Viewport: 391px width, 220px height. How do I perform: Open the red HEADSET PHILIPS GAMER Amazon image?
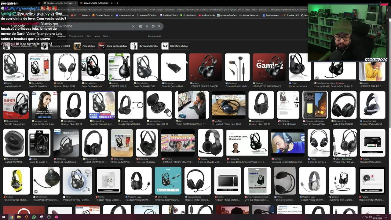click(206, 67)
